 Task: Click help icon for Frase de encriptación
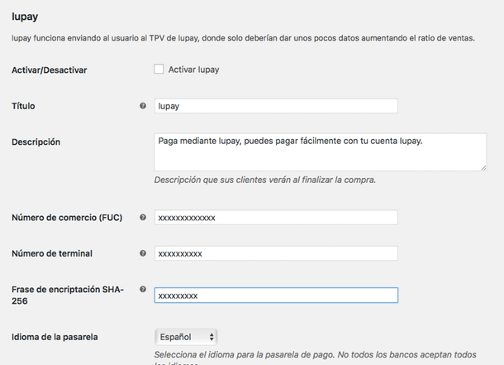(x=143, y=290)
